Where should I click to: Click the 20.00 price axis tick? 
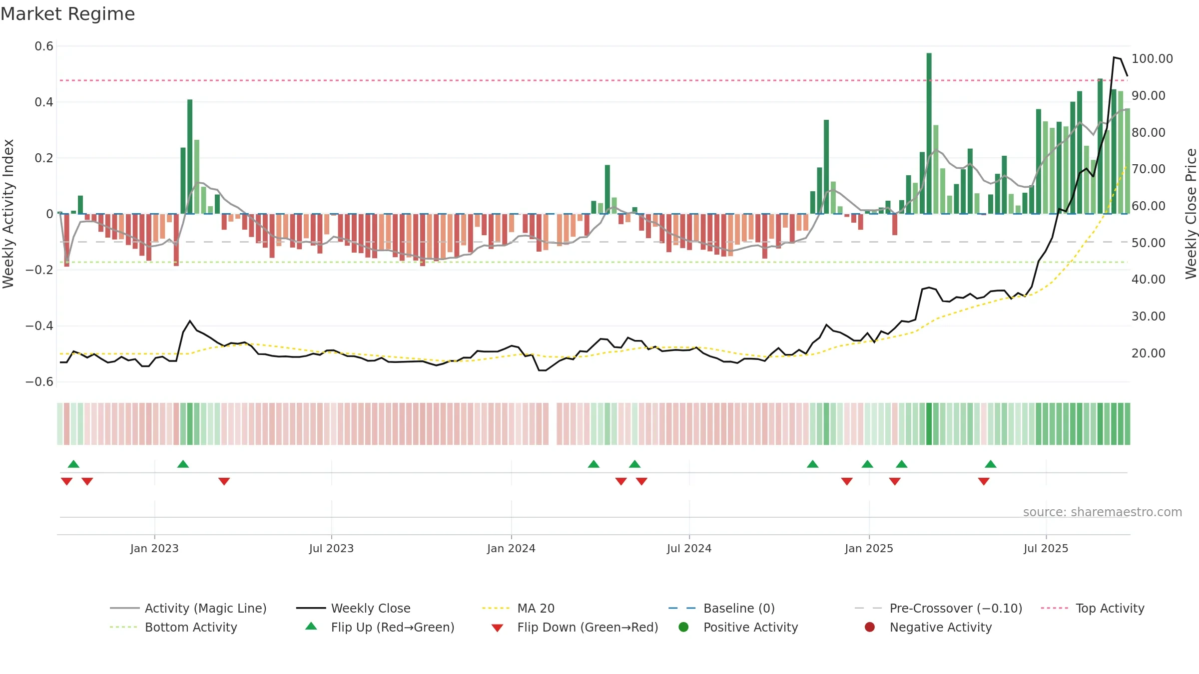(1148, 353)
